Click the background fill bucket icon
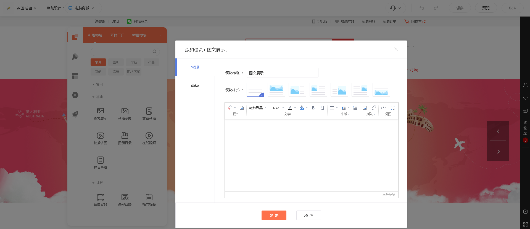Viewport: 530px width, 229px height. point(302,108)
